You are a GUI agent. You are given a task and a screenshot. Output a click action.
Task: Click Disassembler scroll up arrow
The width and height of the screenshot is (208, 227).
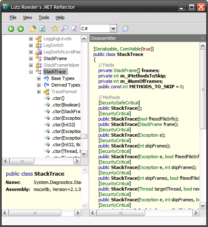tap(203, 46)
